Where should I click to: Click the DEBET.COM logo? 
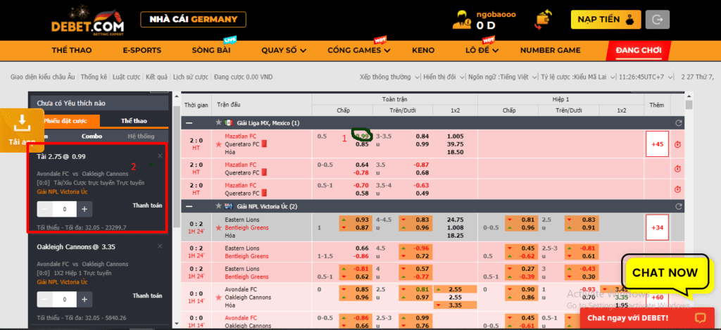[87, 22]
